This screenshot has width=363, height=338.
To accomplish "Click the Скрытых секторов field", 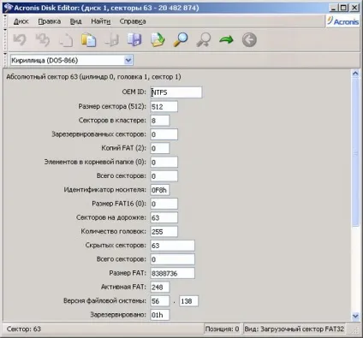I will click(173, 246).
